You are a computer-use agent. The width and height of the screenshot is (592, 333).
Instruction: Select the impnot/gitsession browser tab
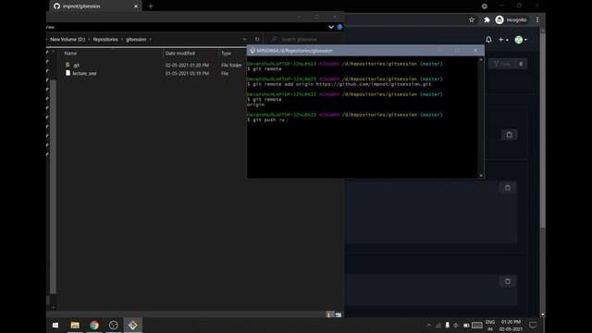95,6
